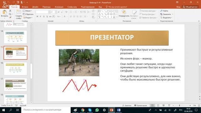Toggle Italic (К) formatting
The image size is (201, 113).
(41, 17)
